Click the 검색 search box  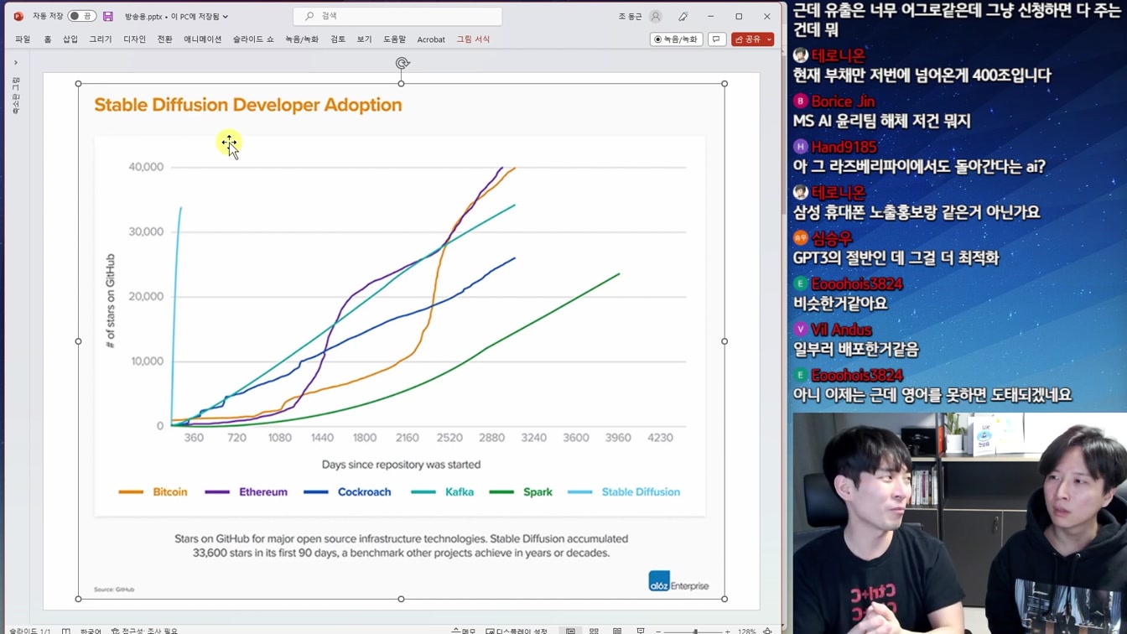[x=397, y=16]
